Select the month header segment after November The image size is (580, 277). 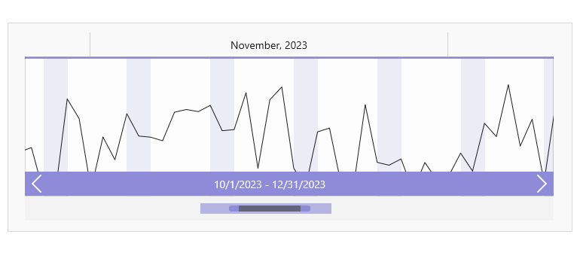tap(500, 45)
